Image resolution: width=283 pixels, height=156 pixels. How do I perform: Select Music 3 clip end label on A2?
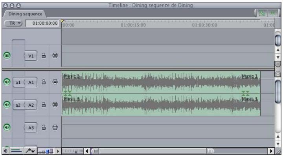pos(250,99)
